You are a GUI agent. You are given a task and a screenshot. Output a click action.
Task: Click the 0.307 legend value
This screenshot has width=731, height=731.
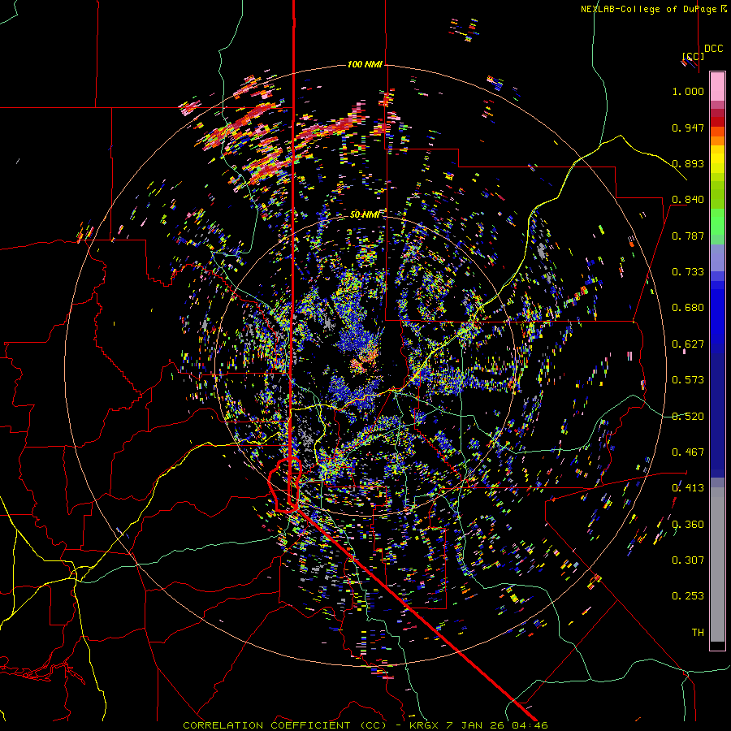tap(688, 560)
